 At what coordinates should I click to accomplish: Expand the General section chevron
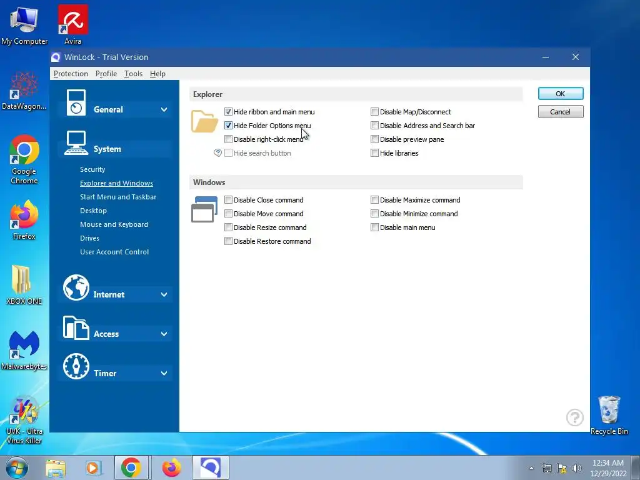(x=164, y=109)
